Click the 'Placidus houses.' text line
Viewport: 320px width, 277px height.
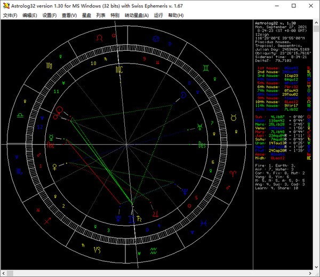273,42
